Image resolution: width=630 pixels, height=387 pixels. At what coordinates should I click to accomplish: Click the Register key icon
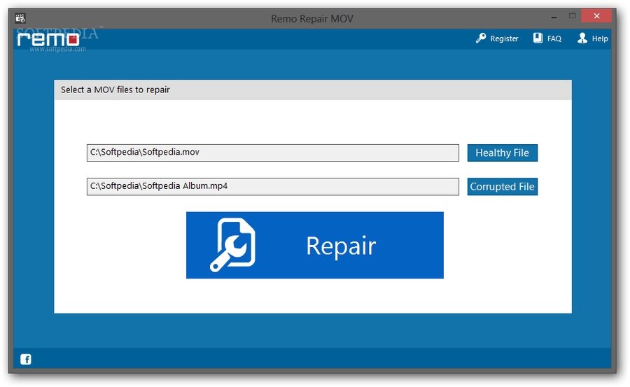480,38
